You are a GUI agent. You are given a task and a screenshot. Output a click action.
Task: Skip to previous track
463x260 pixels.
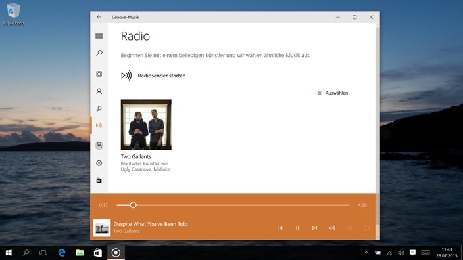280,228
